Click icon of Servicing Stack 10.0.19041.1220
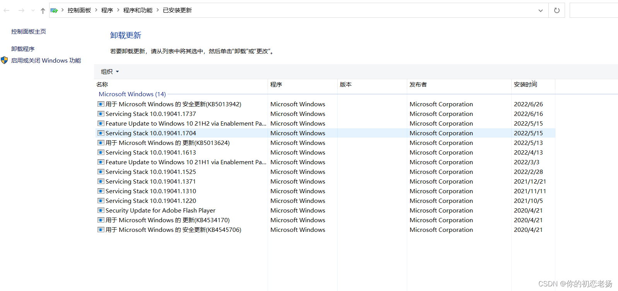Image resolution: width=618 pixels, height=291 pixels. 101,201
